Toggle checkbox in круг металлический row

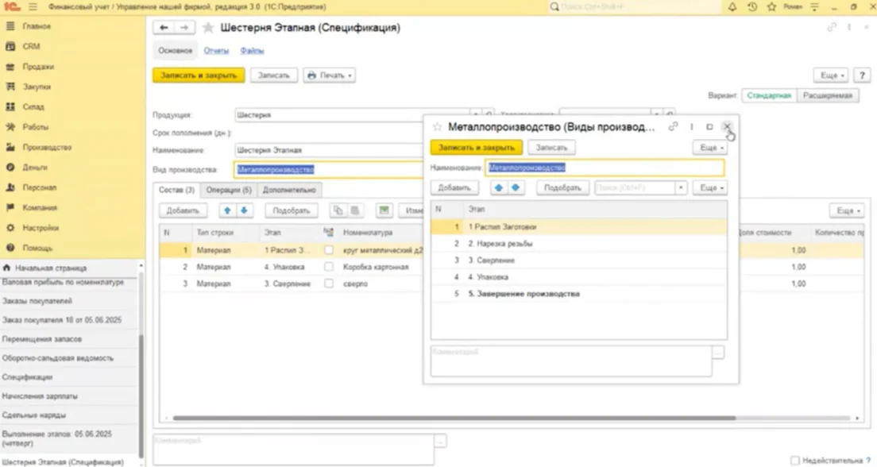coord(329,250)
